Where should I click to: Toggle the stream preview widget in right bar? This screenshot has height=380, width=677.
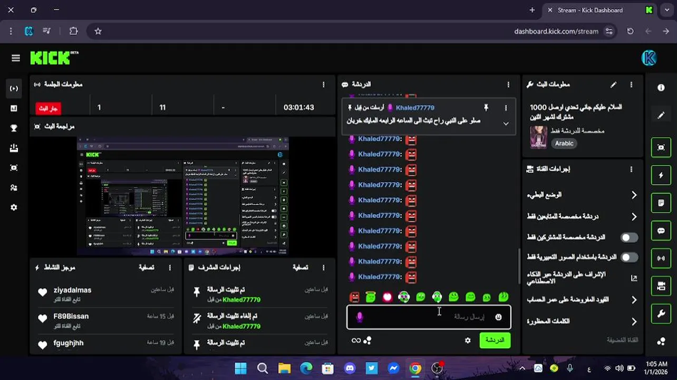(x=661, y=147)
